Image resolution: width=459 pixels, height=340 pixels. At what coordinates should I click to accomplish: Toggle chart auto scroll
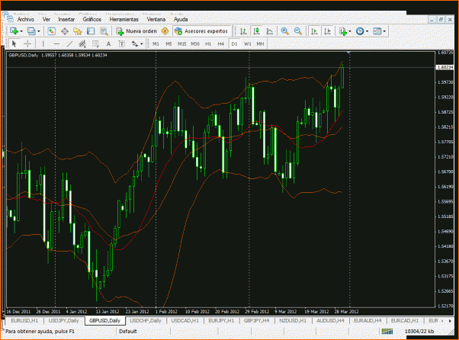[314, 31]
